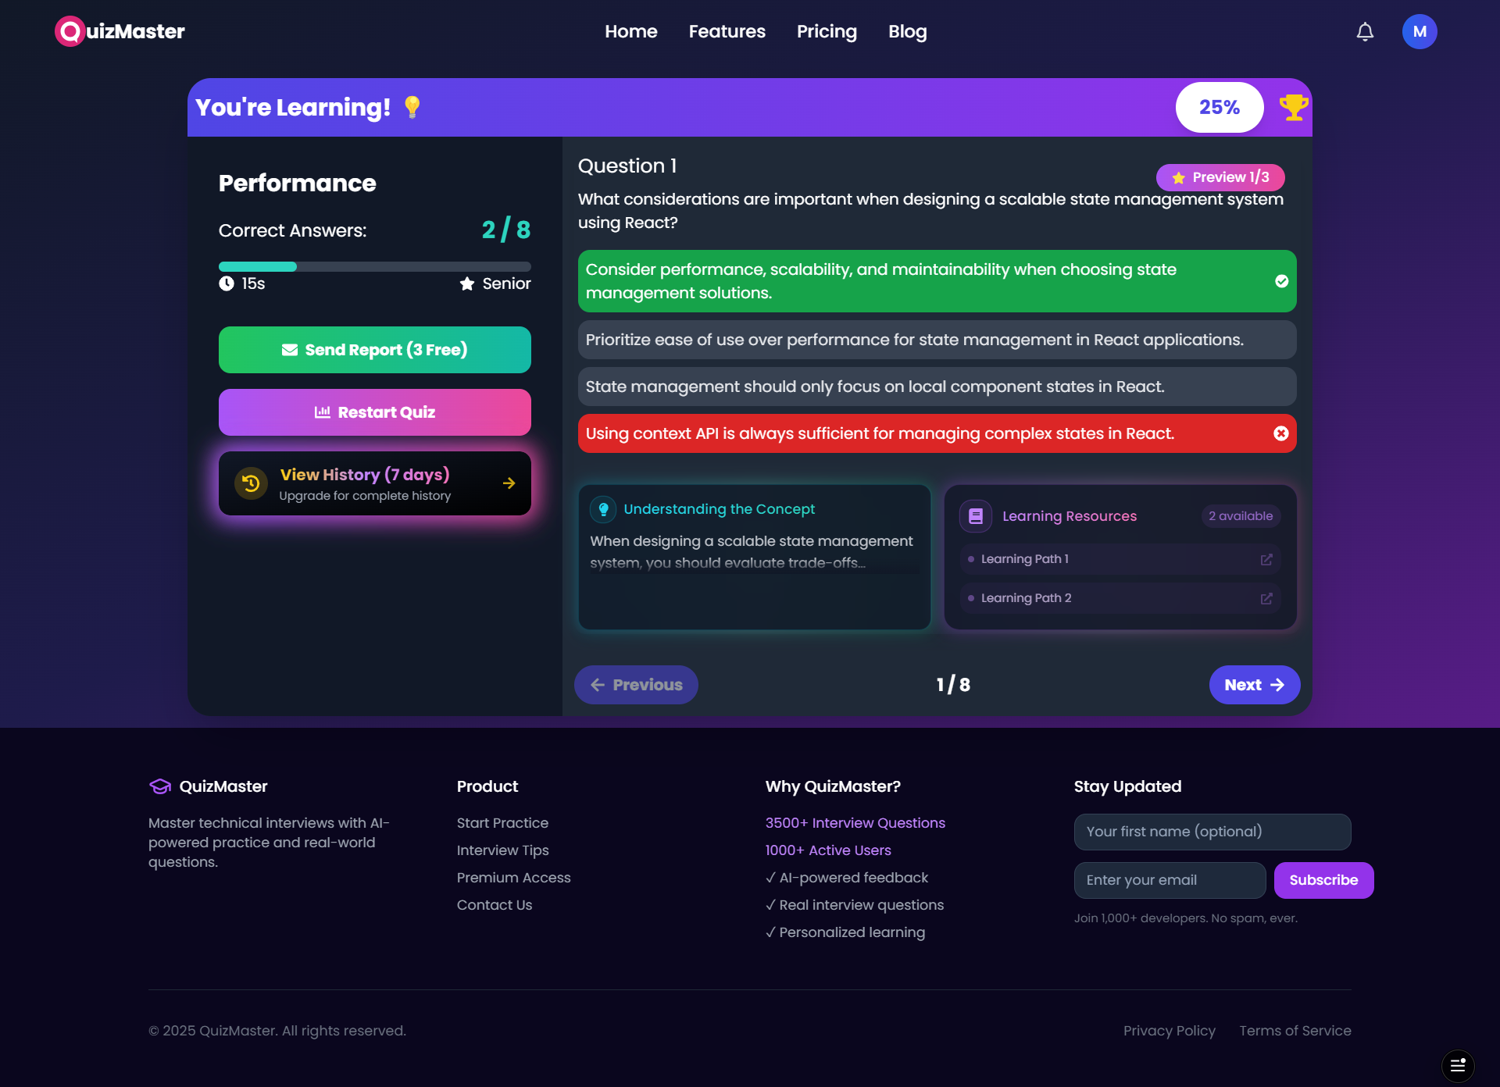Click the QuizMaster logo in header

coord(120,31)
